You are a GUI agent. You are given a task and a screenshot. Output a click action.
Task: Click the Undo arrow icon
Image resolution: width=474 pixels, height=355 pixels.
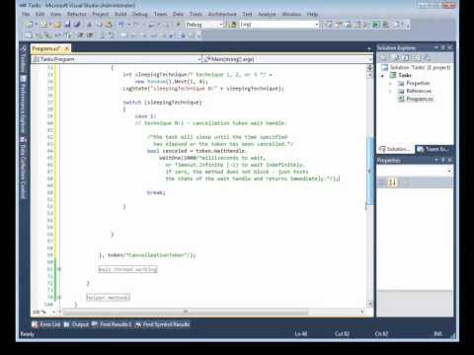click(x=121, y=25)
